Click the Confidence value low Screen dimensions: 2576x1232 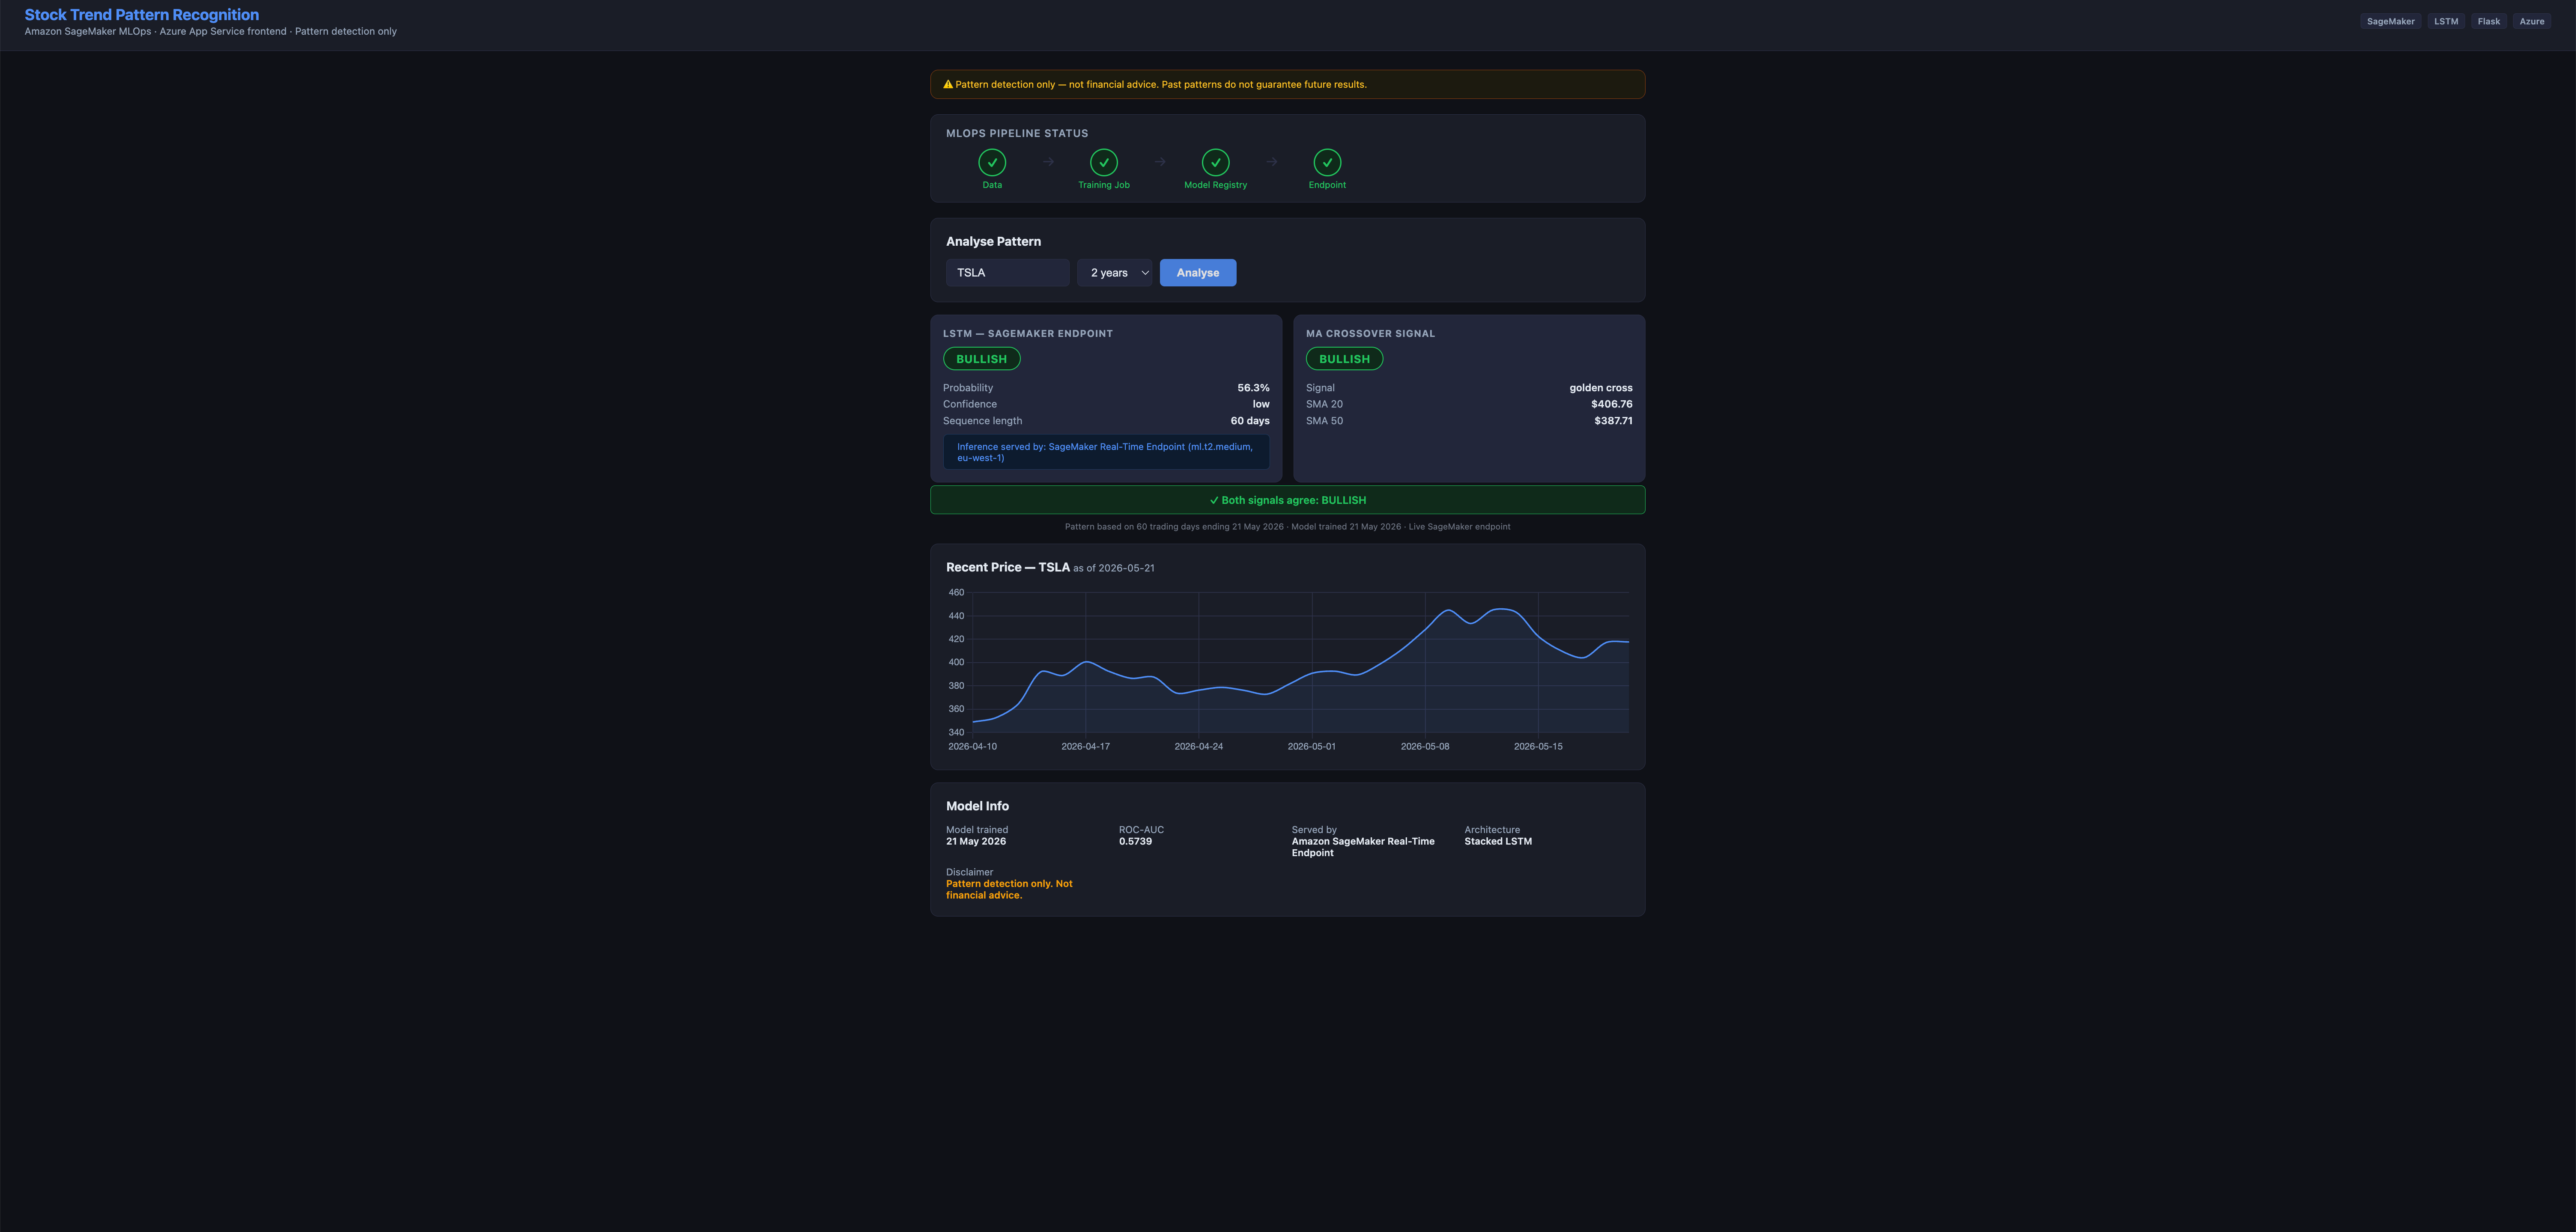point(1261,404)
